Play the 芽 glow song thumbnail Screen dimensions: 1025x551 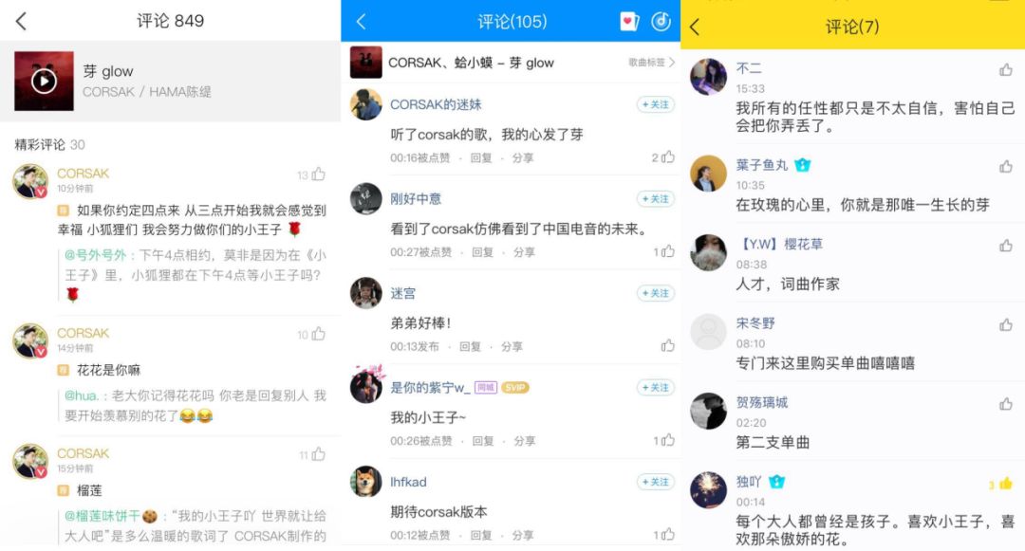44,81
